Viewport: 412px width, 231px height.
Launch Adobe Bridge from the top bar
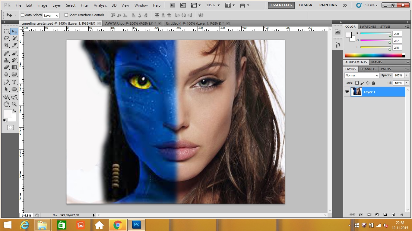tap(172, 5)
